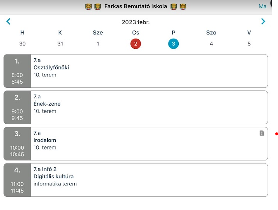Select Thursday the 2nd red circle
The height and width of the screenshot is (210, 278).
(136, 44)
